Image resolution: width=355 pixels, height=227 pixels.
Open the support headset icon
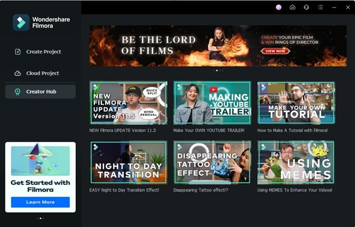pyautogui.click(x=306, y=7)
